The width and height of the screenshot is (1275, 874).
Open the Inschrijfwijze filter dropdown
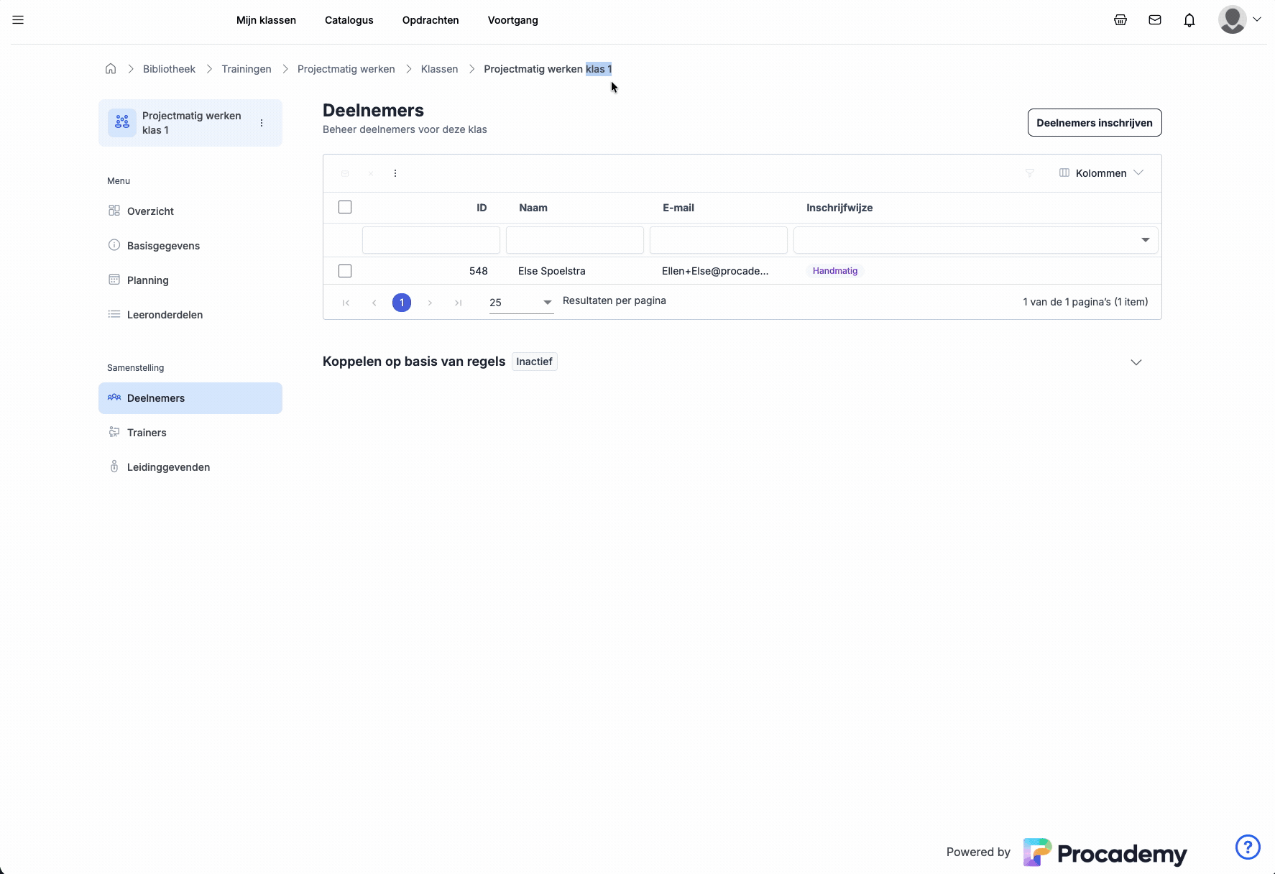pyautogui.click(x=1145, y=240)
